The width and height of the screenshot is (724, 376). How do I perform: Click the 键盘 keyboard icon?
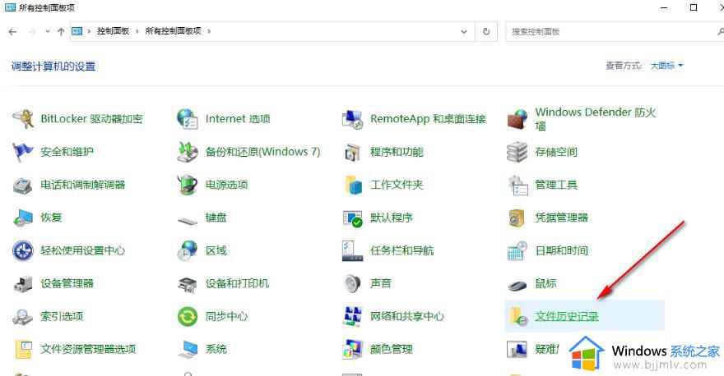(188, 220)
